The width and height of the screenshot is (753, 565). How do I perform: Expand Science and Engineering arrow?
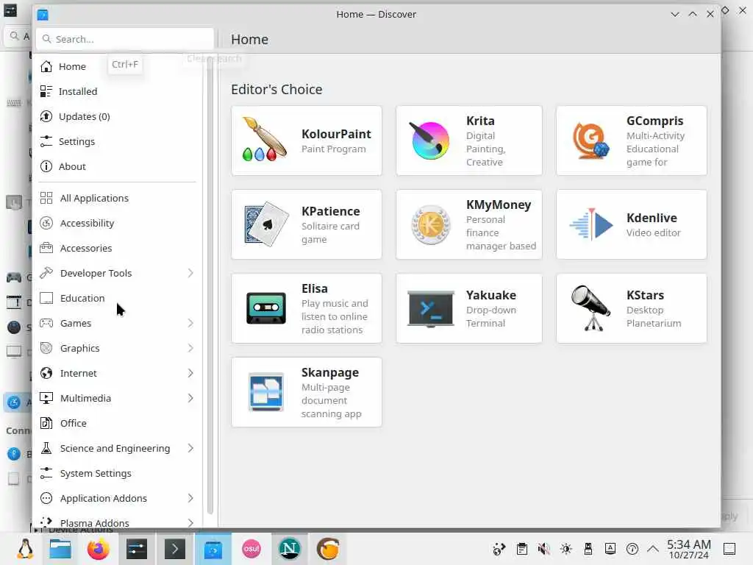(190, 448)
